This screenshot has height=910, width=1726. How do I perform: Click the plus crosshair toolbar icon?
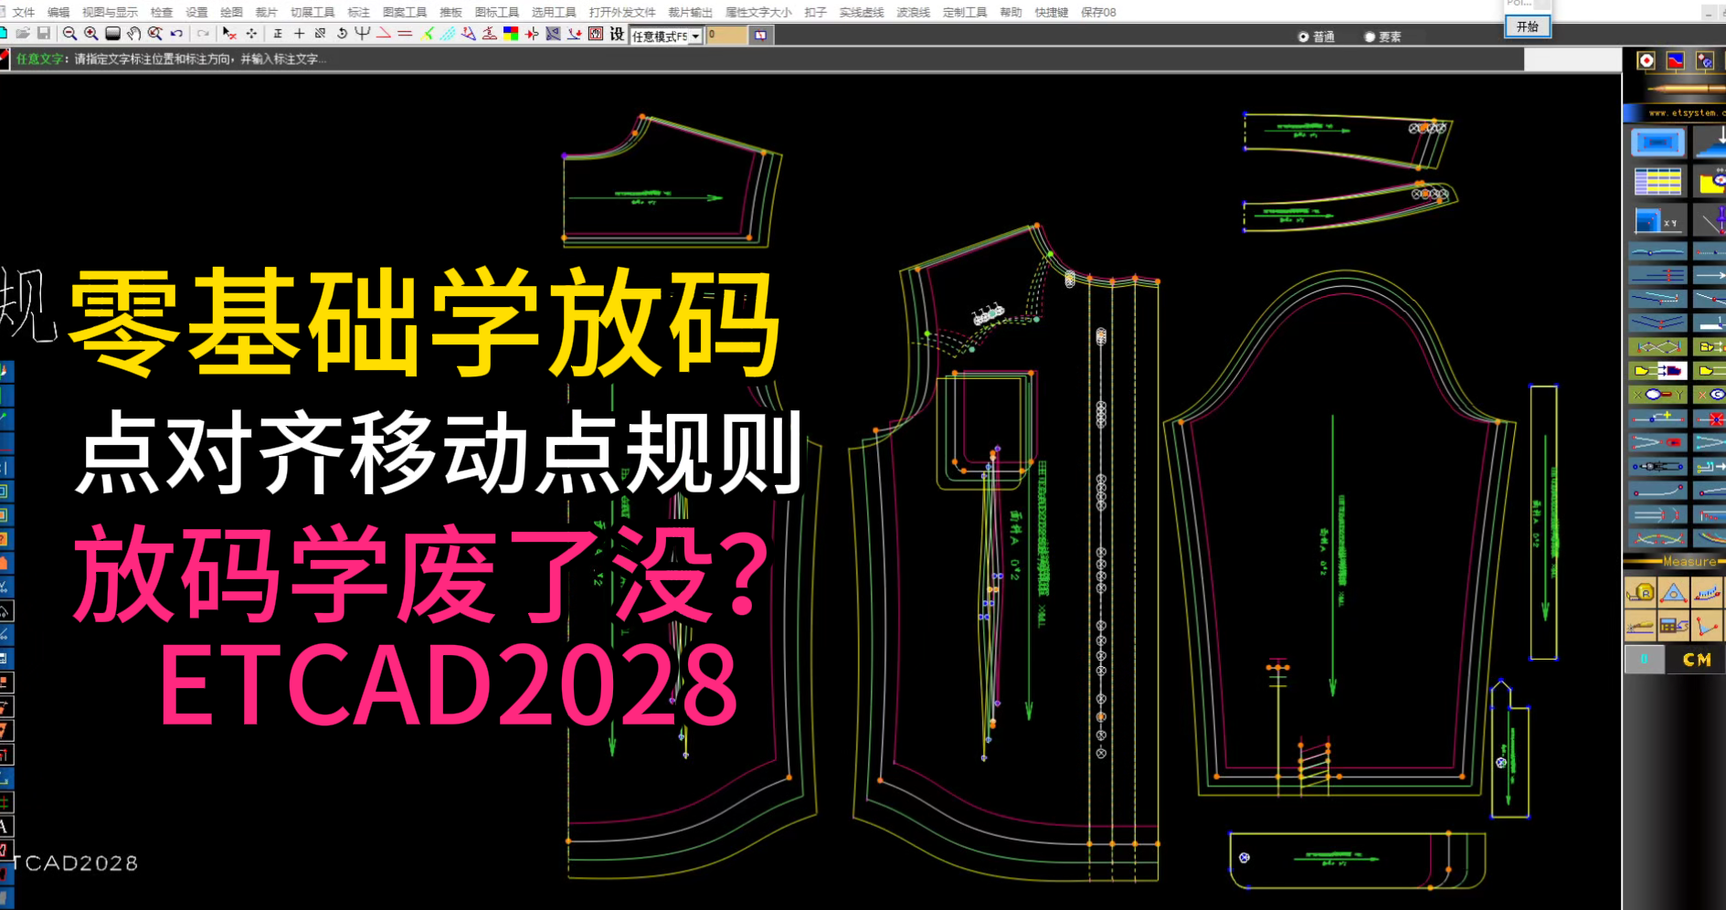tap(299, 34)
